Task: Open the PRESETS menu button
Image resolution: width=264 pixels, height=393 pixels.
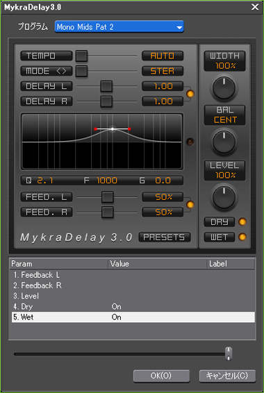Action: pos(165,237)
